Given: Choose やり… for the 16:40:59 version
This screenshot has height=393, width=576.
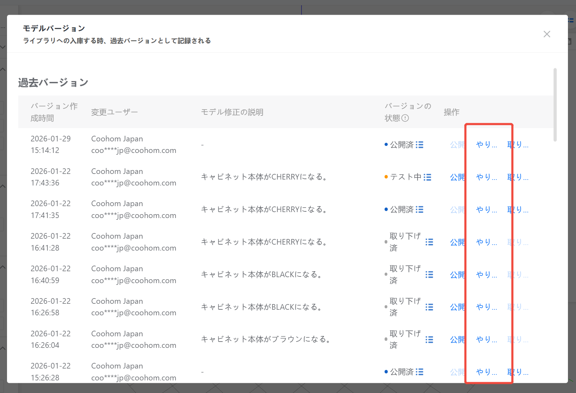Looking at the screenshot, I should coord(487,275).
